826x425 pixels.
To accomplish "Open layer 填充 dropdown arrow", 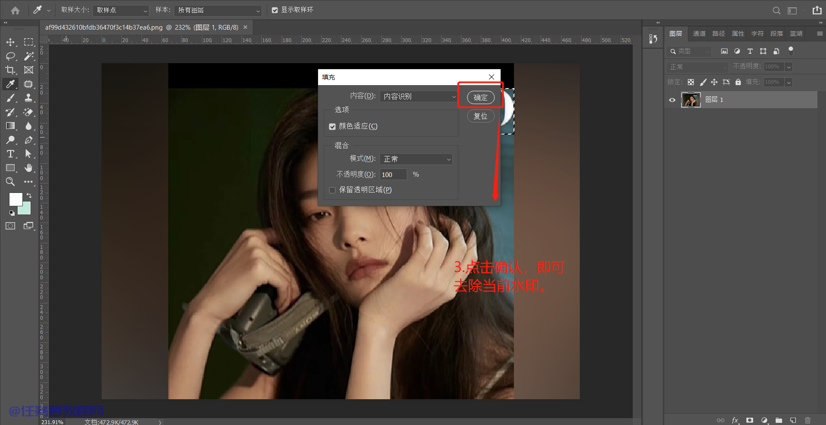I will (x=789, y=82).
